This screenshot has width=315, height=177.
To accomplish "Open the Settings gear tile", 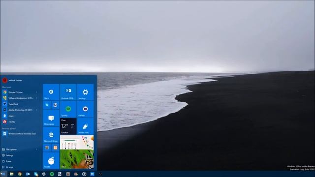I will pos(85,92).
